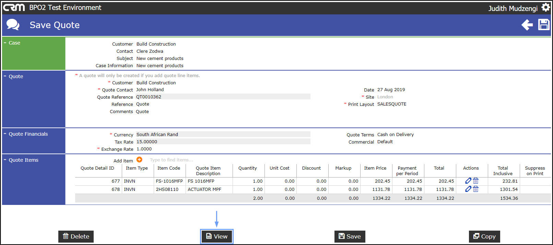Image resolution: width=553 pixels, height=245 pixels.
Task: Collapse the Quote Financials section
Action: [x=5, y=134]
